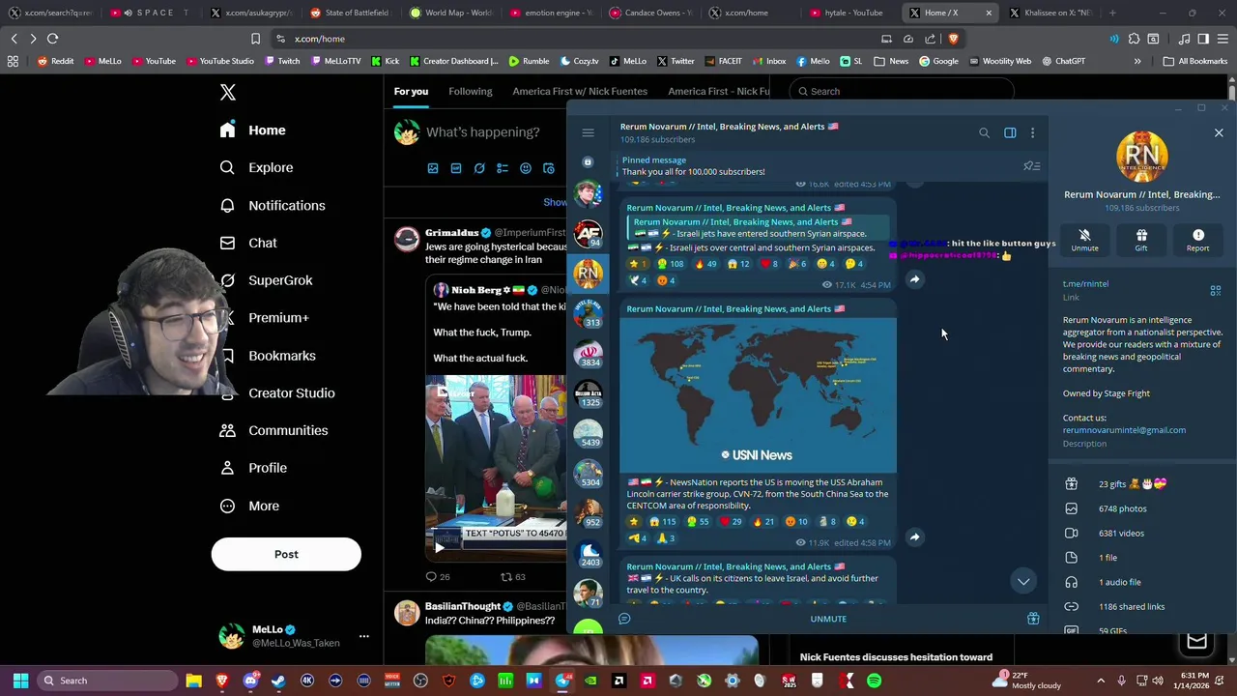Add emoji to new post

point(526,168)
